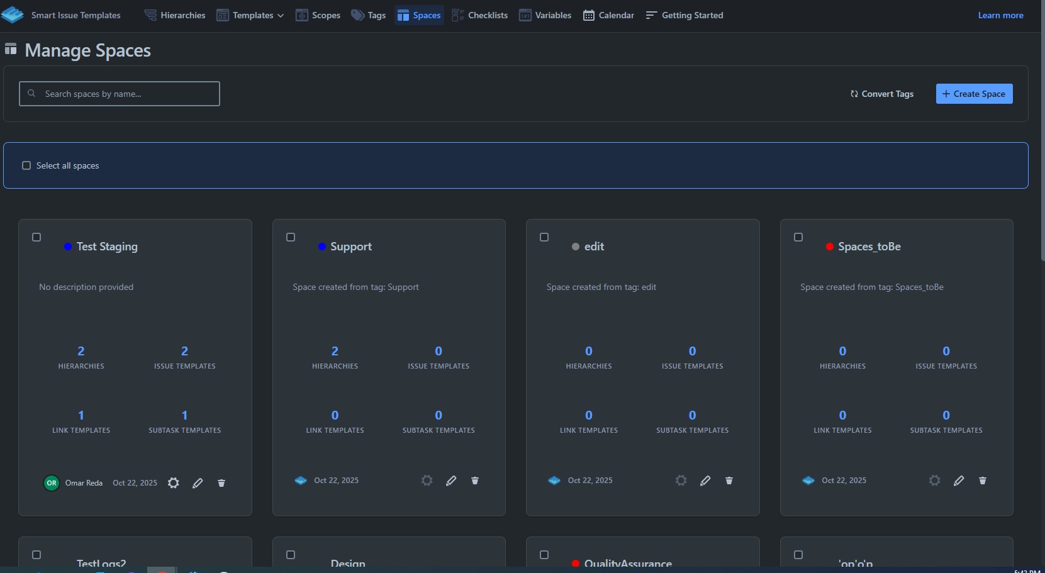Viewport: 1045px width, 573px height.
Task: Click the Create Space button
Action: tap(974, 94)
